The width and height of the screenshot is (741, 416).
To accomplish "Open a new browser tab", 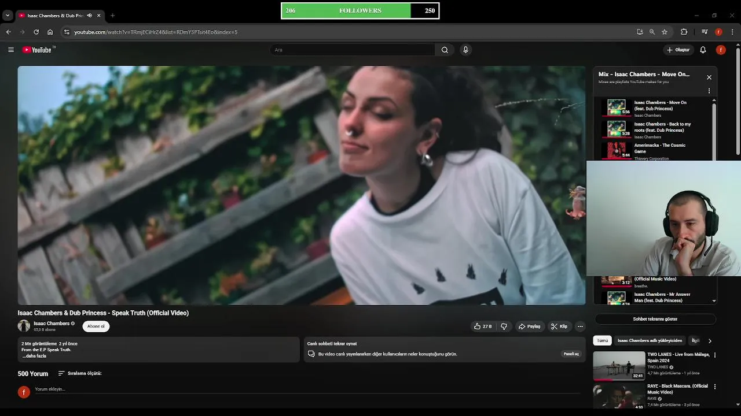I will [x=112, y=16].
